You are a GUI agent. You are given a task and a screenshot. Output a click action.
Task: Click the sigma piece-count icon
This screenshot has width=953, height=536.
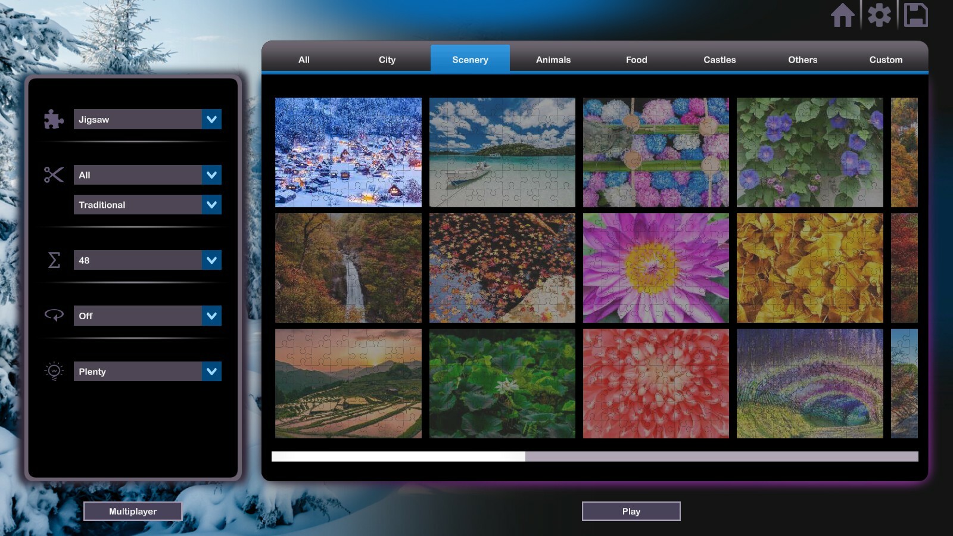[x=53, y=260]
